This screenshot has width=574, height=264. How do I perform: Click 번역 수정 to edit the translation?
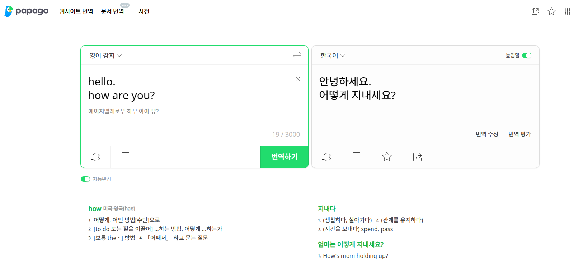[x=486, y=134]
